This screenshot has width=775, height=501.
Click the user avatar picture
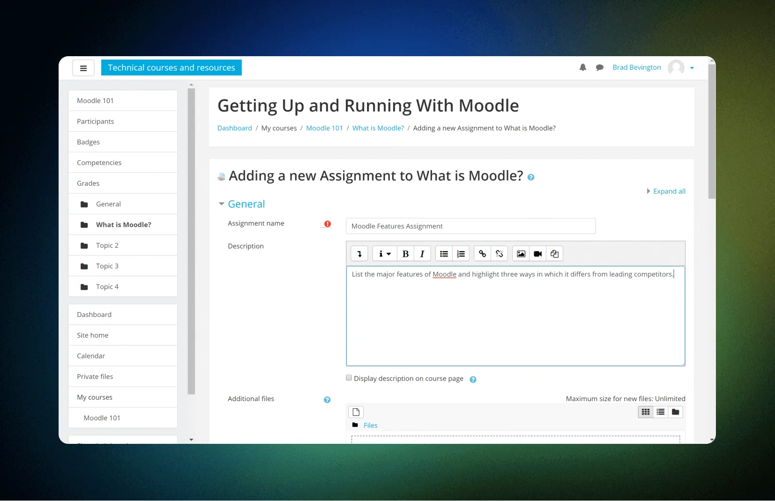click(x=676, y=68)
